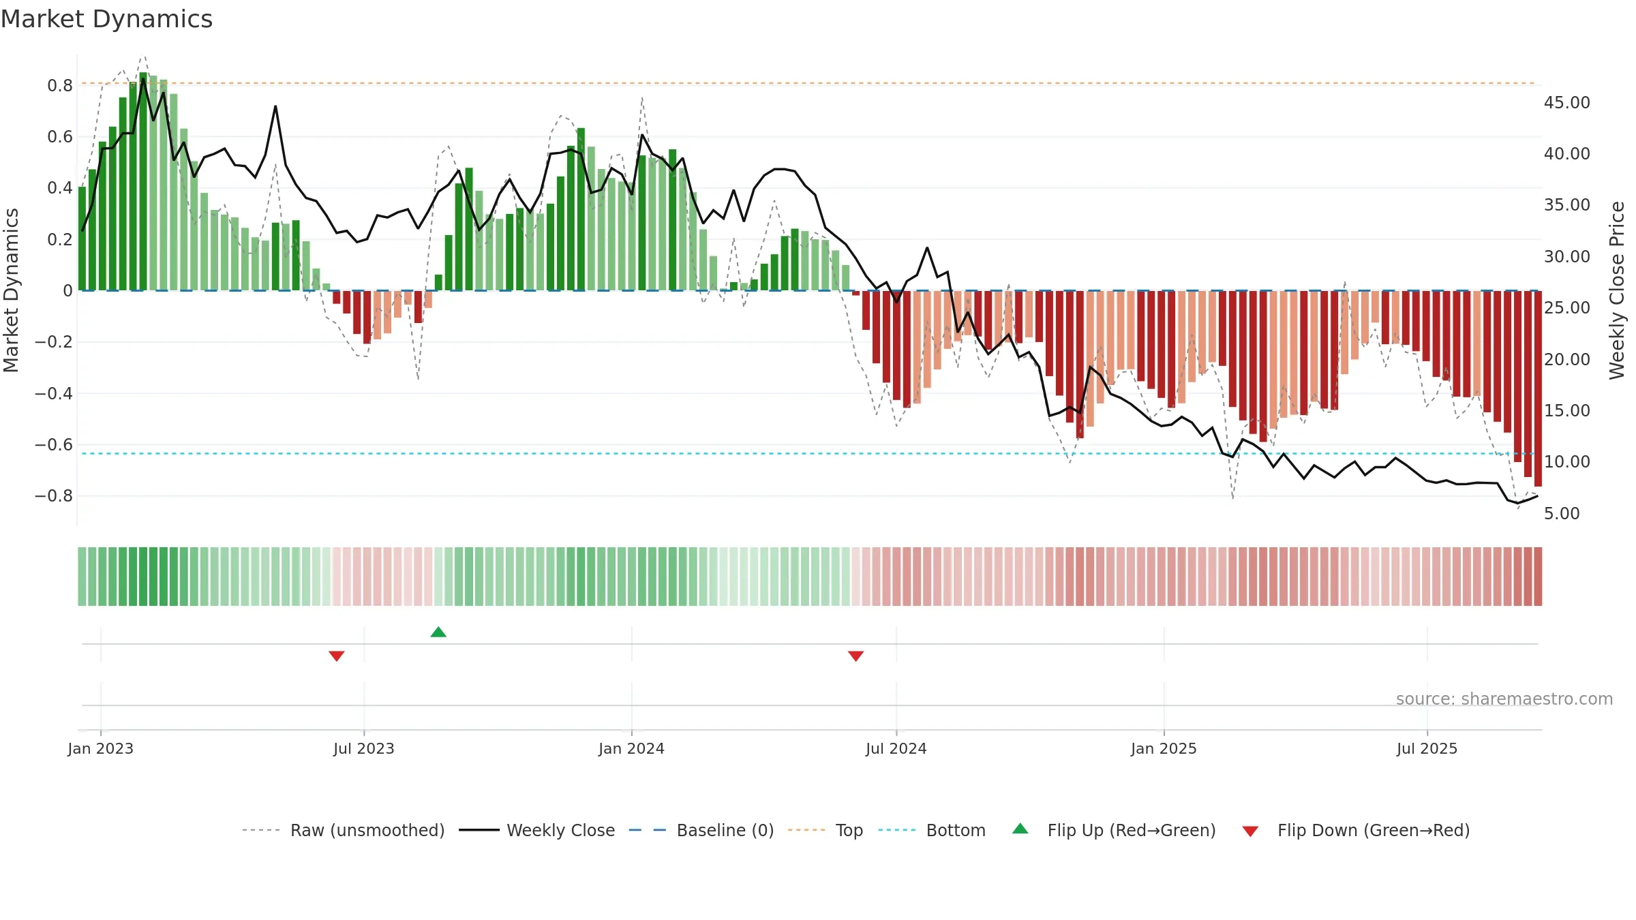Image resolution: width=1636 pixels, height=920 pixels.
Task: Toggle the Baseline (0) legend entry
Action: point(701,830)
